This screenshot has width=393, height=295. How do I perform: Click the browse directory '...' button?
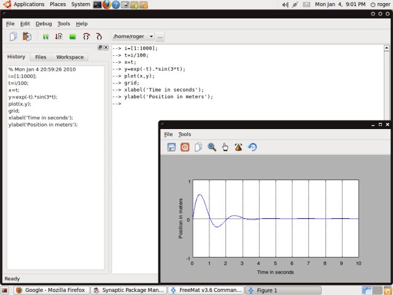click(160, 37)
